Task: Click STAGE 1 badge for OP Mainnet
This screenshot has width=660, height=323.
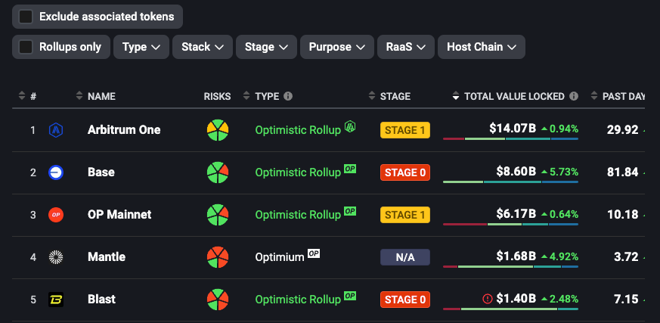Action: (405, 215)
